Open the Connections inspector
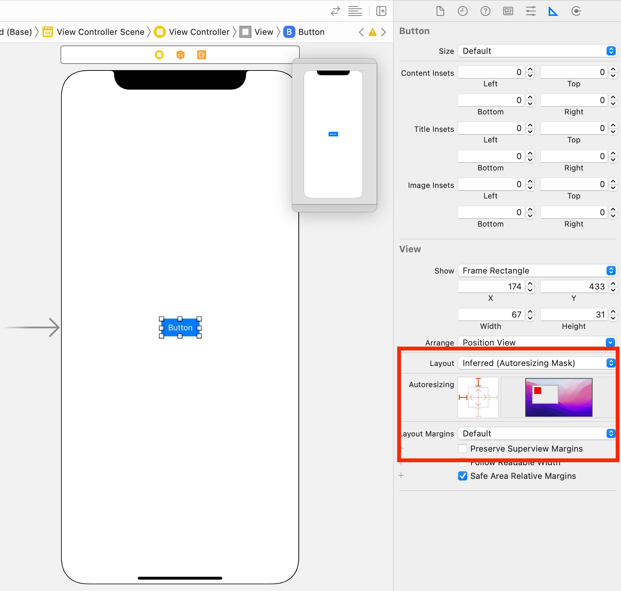Screen dimensions: 621x591 576,11
